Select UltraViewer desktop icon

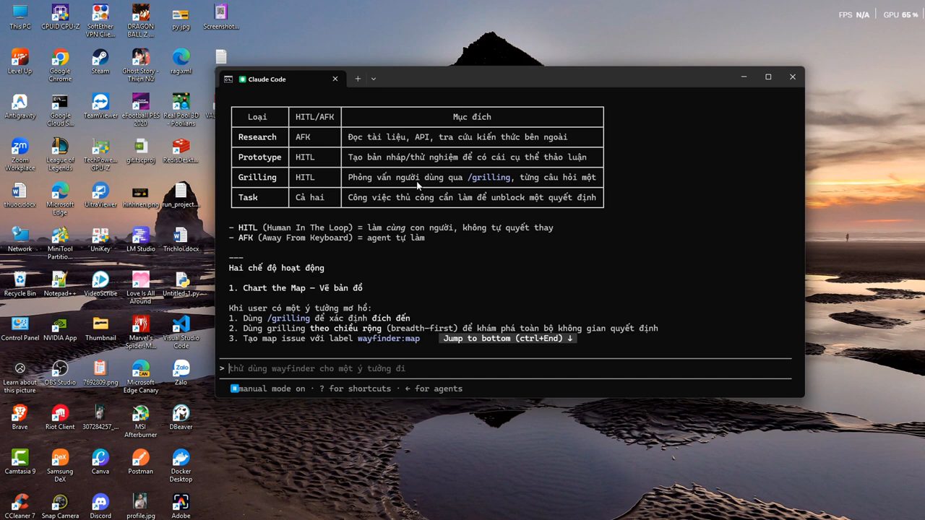coord(100,195)
